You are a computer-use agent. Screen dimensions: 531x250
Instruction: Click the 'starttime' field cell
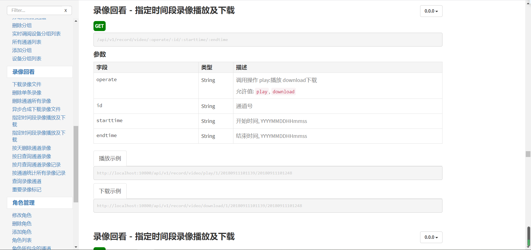pyautogui.click(x=146, y=121)
